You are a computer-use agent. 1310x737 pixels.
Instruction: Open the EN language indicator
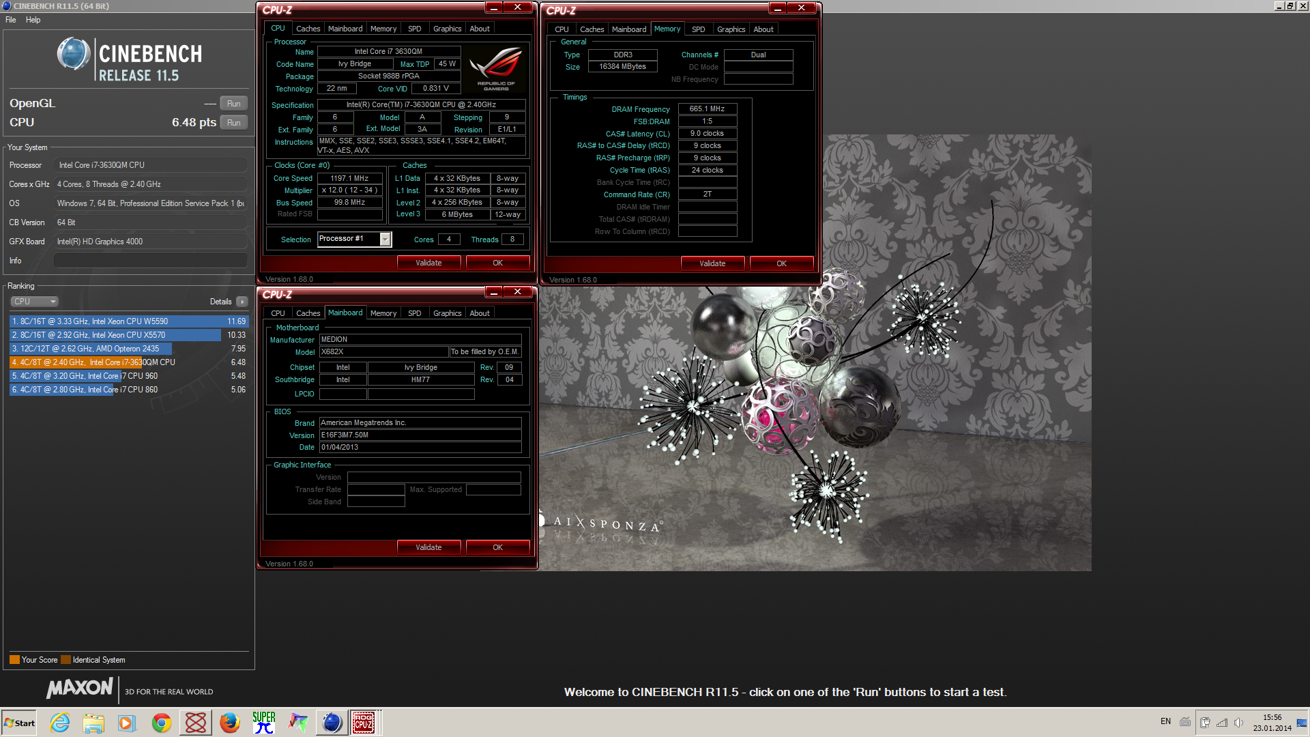(x=1165, y=721)
